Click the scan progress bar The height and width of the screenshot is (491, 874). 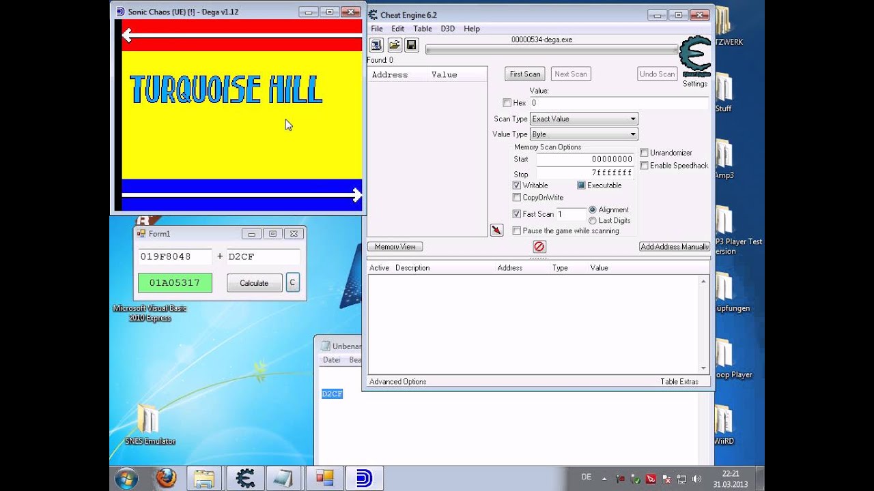552,50
